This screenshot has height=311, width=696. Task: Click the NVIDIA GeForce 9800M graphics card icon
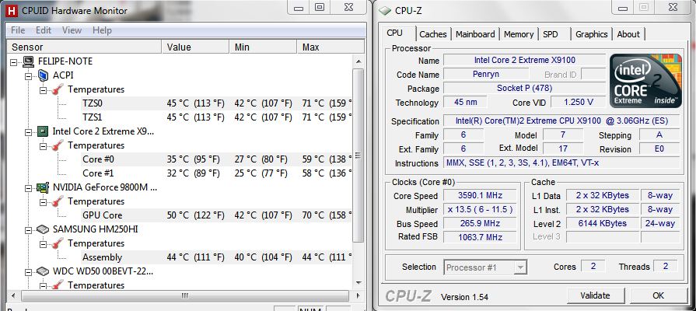[x=43, y=187]
